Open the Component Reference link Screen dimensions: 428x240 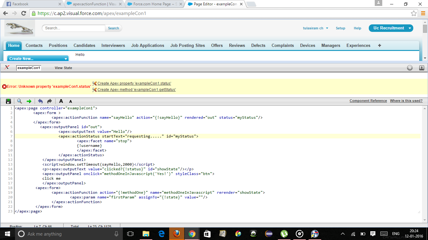click(368, 101)
